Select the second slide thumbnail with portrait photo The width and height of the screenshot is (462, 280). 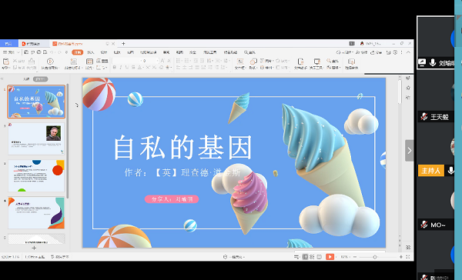(36, 138)
